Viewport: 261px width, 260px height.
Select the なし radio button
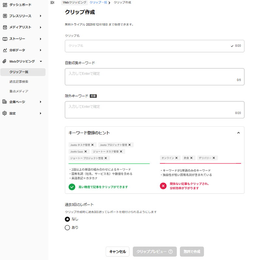67,219
